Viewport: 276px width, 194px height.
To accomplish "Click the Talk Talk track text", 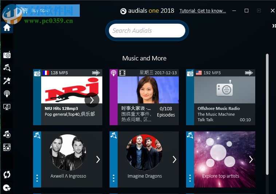I will click(205, 120).
